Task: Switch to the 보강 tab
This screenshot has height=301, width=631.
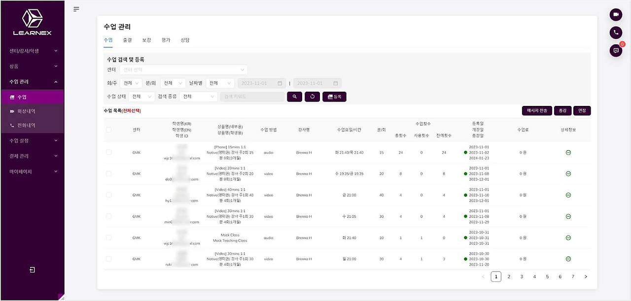Action: [x=146, y=40]
